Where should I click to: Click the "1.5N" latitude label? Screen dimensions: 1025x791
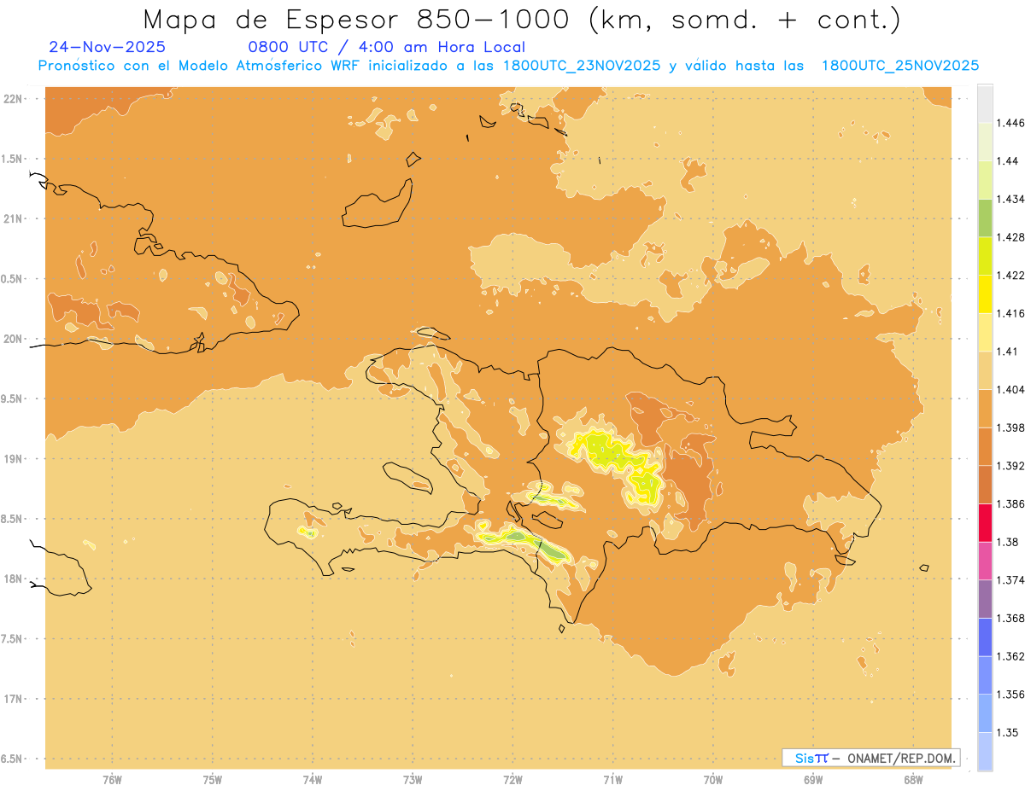coord(13,159)
